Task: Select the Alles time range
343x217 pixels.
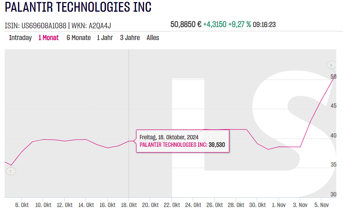Action: point(153,38)
